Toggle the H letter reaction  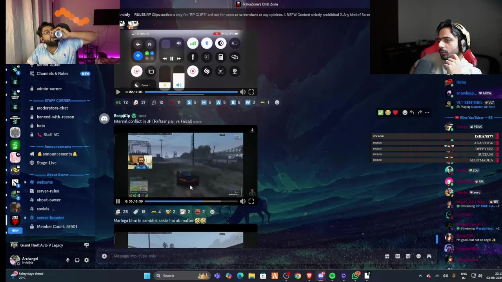click(206, 102)
